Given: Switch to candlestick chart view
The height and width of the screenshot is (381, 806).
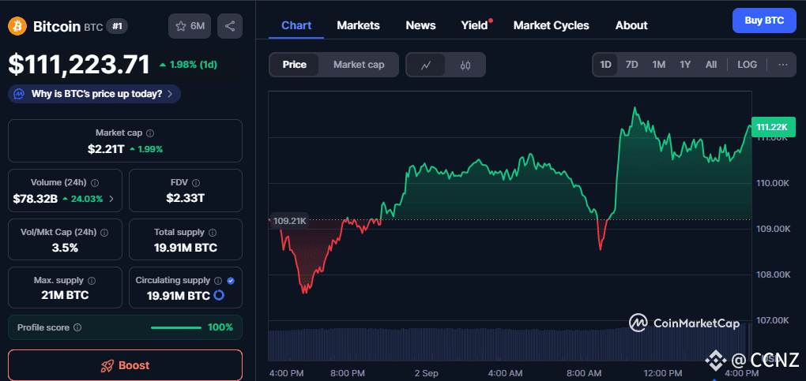Looking at the screenshot, I should 465,65.
